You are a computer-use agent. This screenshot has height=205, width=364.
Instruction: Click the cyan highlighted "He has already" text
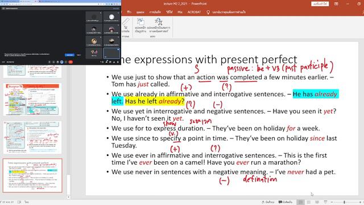[315, 94]
